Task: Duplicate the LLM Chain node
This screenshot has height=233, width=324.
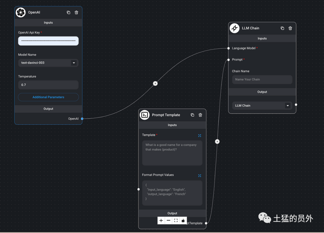Action: [282, 28]
